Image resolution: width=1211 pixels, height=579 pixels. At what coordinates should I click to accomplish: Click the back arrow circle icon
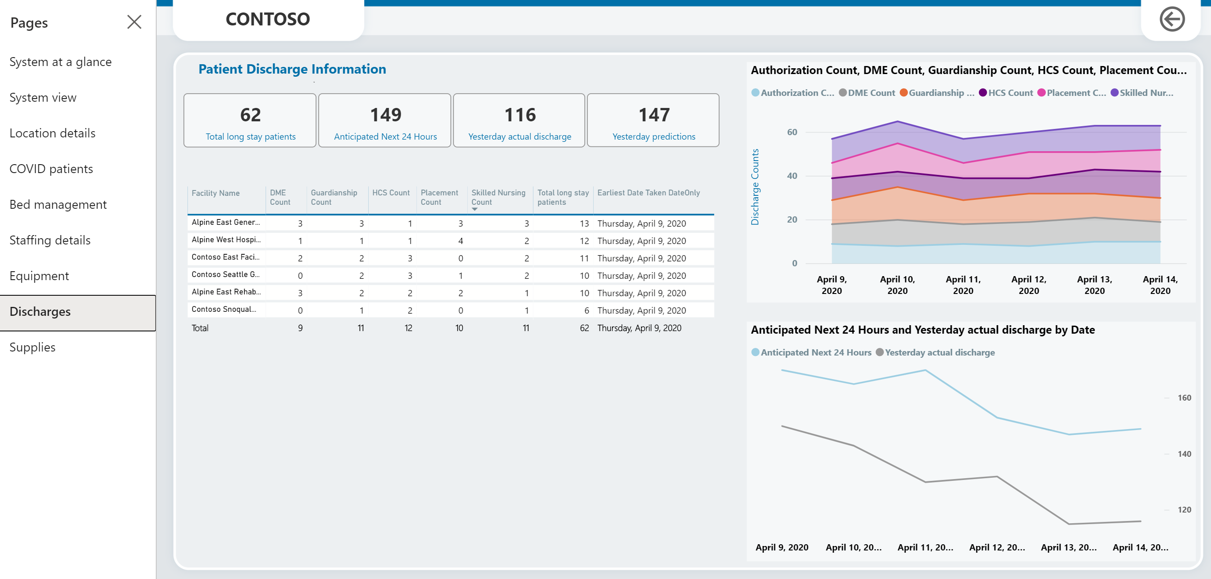(x=1172, y=19)
